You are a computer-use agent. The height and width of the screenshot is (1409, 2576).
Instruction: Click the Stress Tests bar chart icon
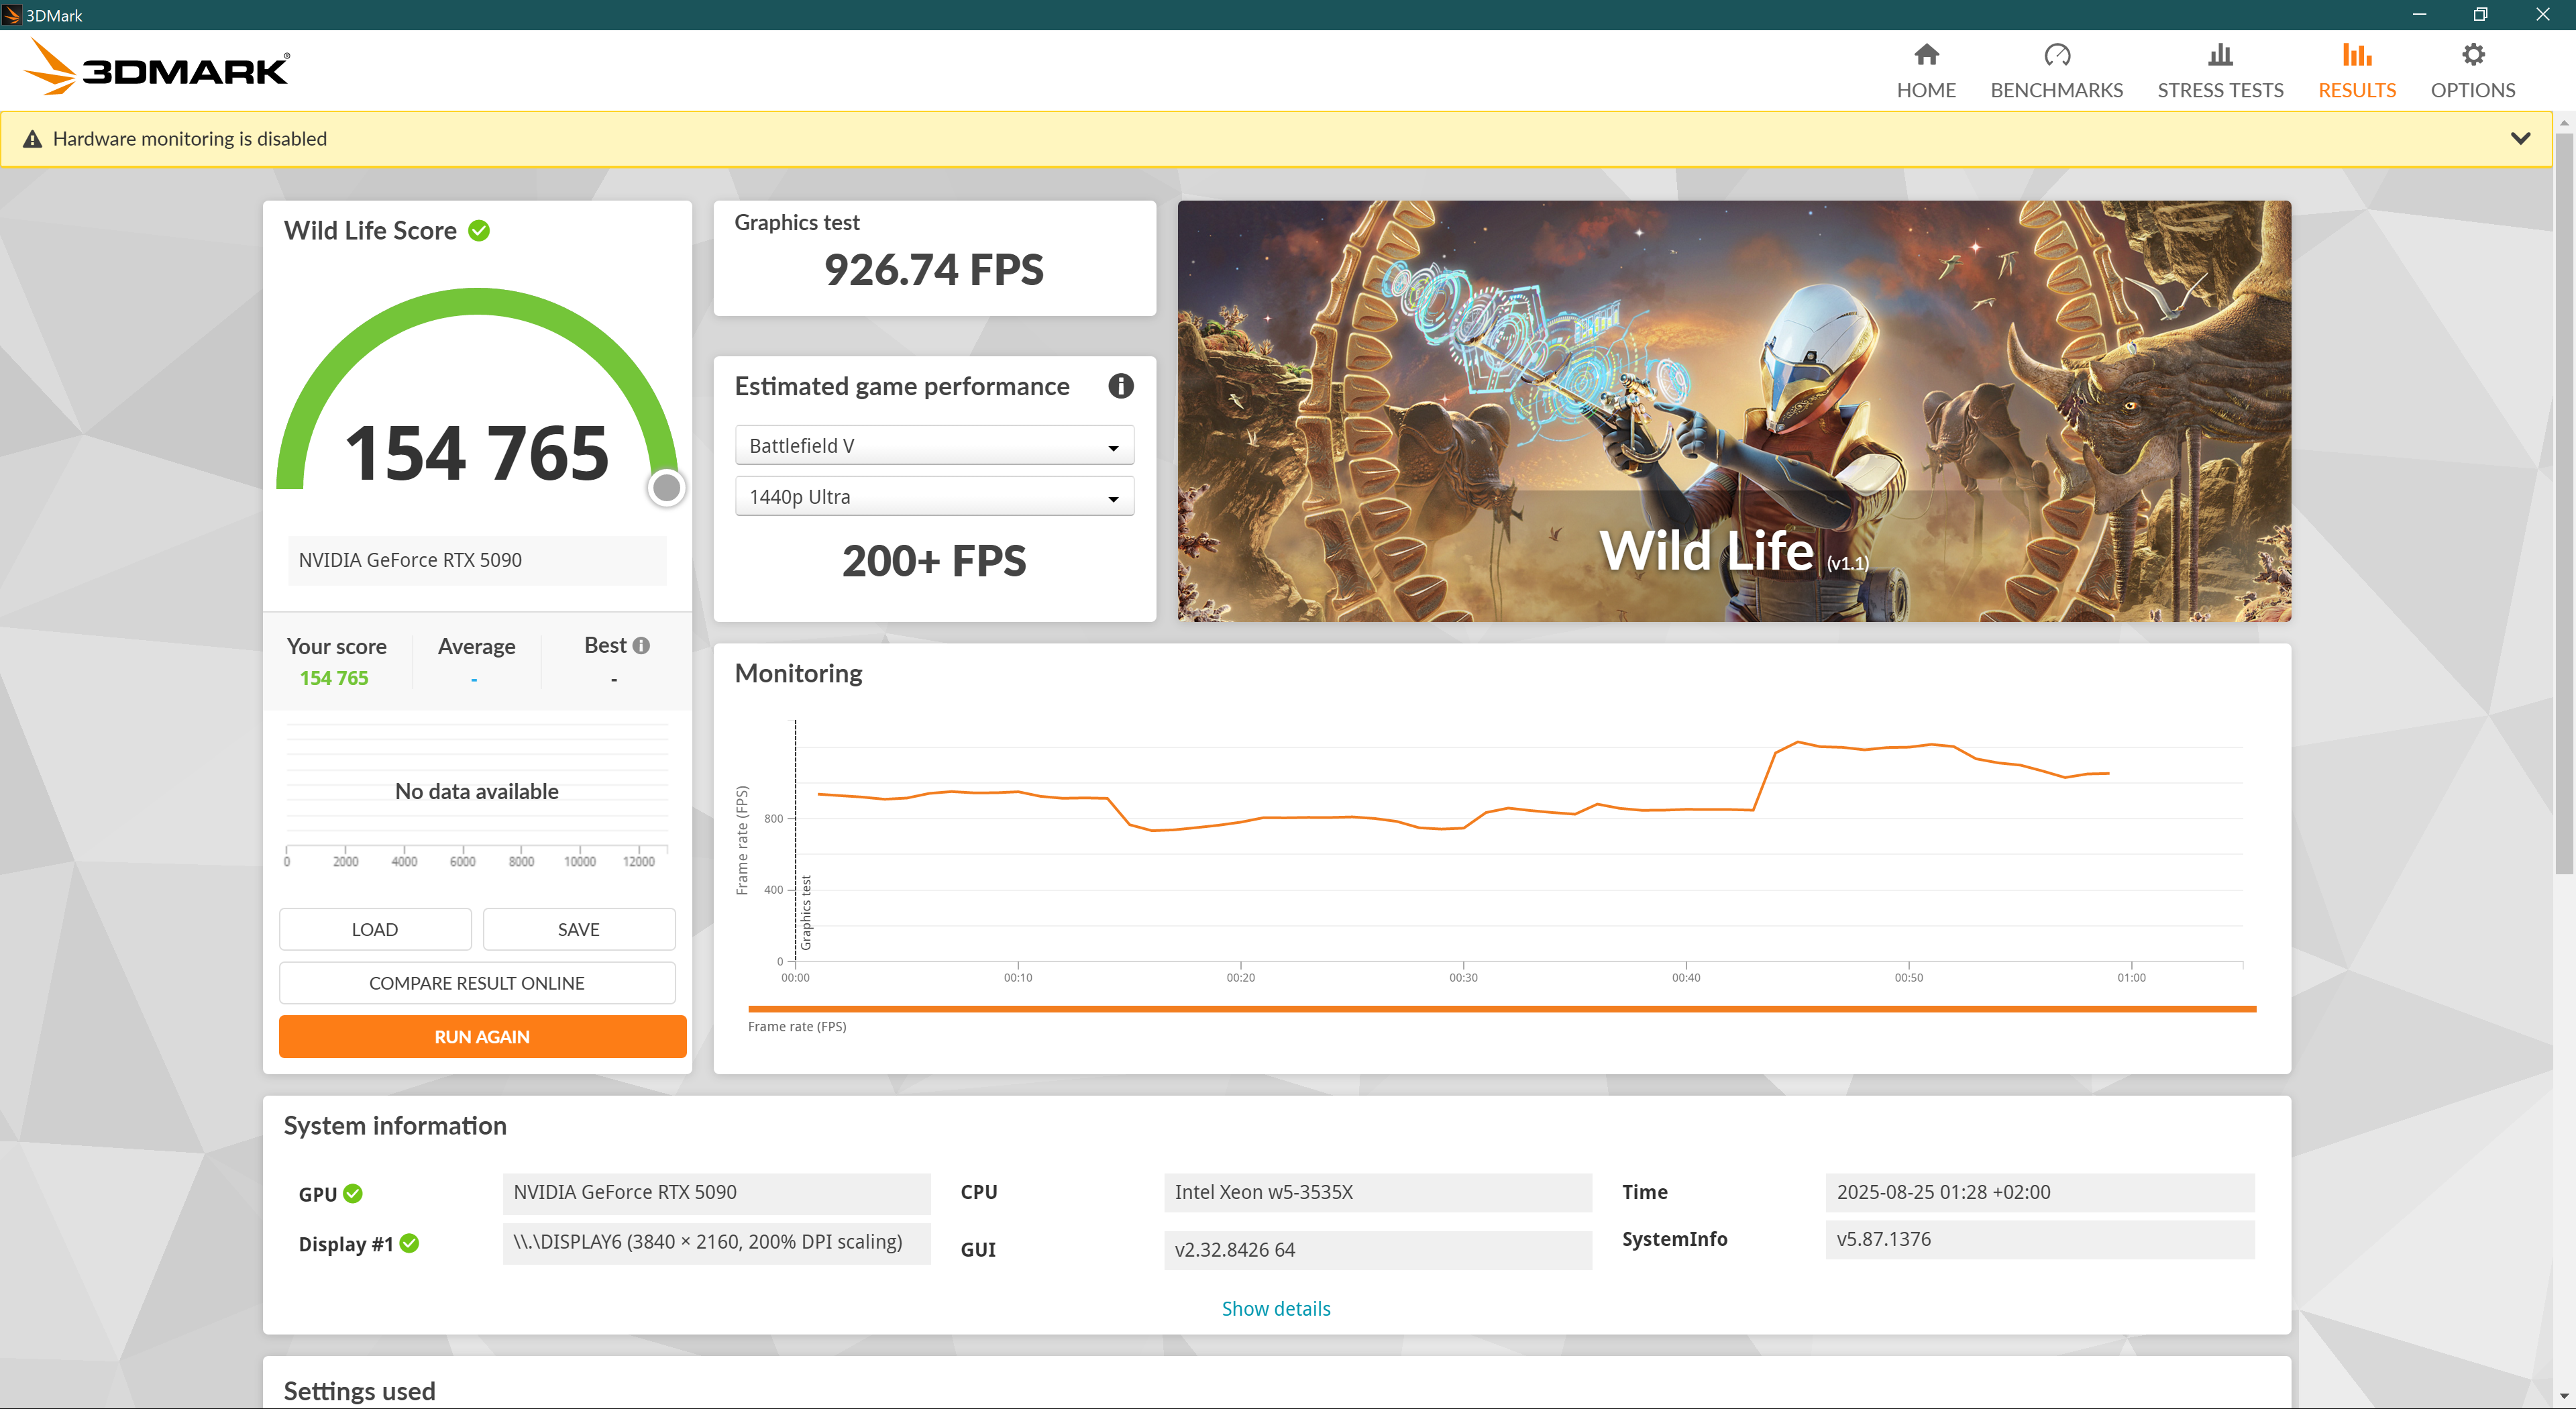click(x=2220, y=54)
